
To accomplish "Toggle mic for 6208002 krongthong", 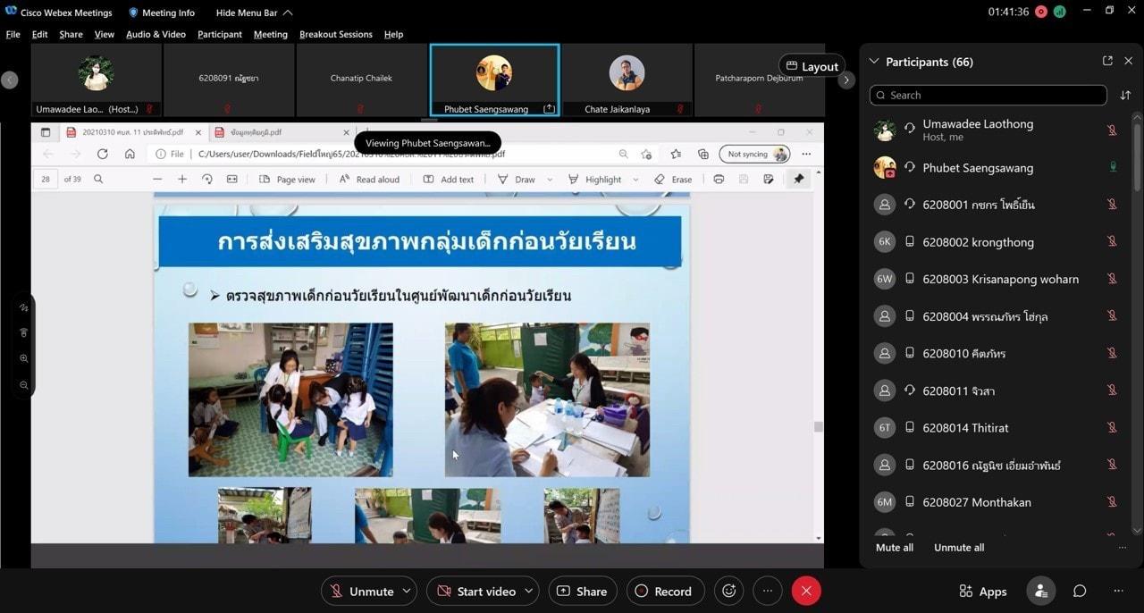I will click(1113, 241).
